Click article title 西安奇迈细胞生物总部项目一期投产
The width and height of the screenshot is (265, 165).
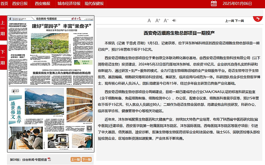click(179, 33)
